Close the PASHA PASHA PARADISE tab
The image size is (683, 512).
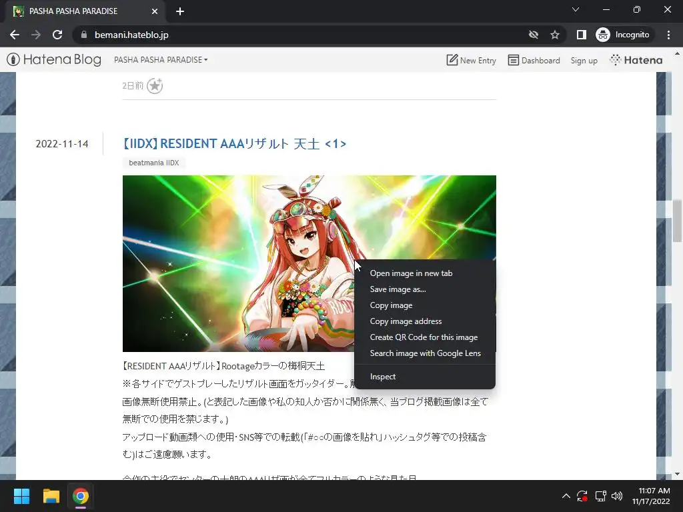click(155, 11)
